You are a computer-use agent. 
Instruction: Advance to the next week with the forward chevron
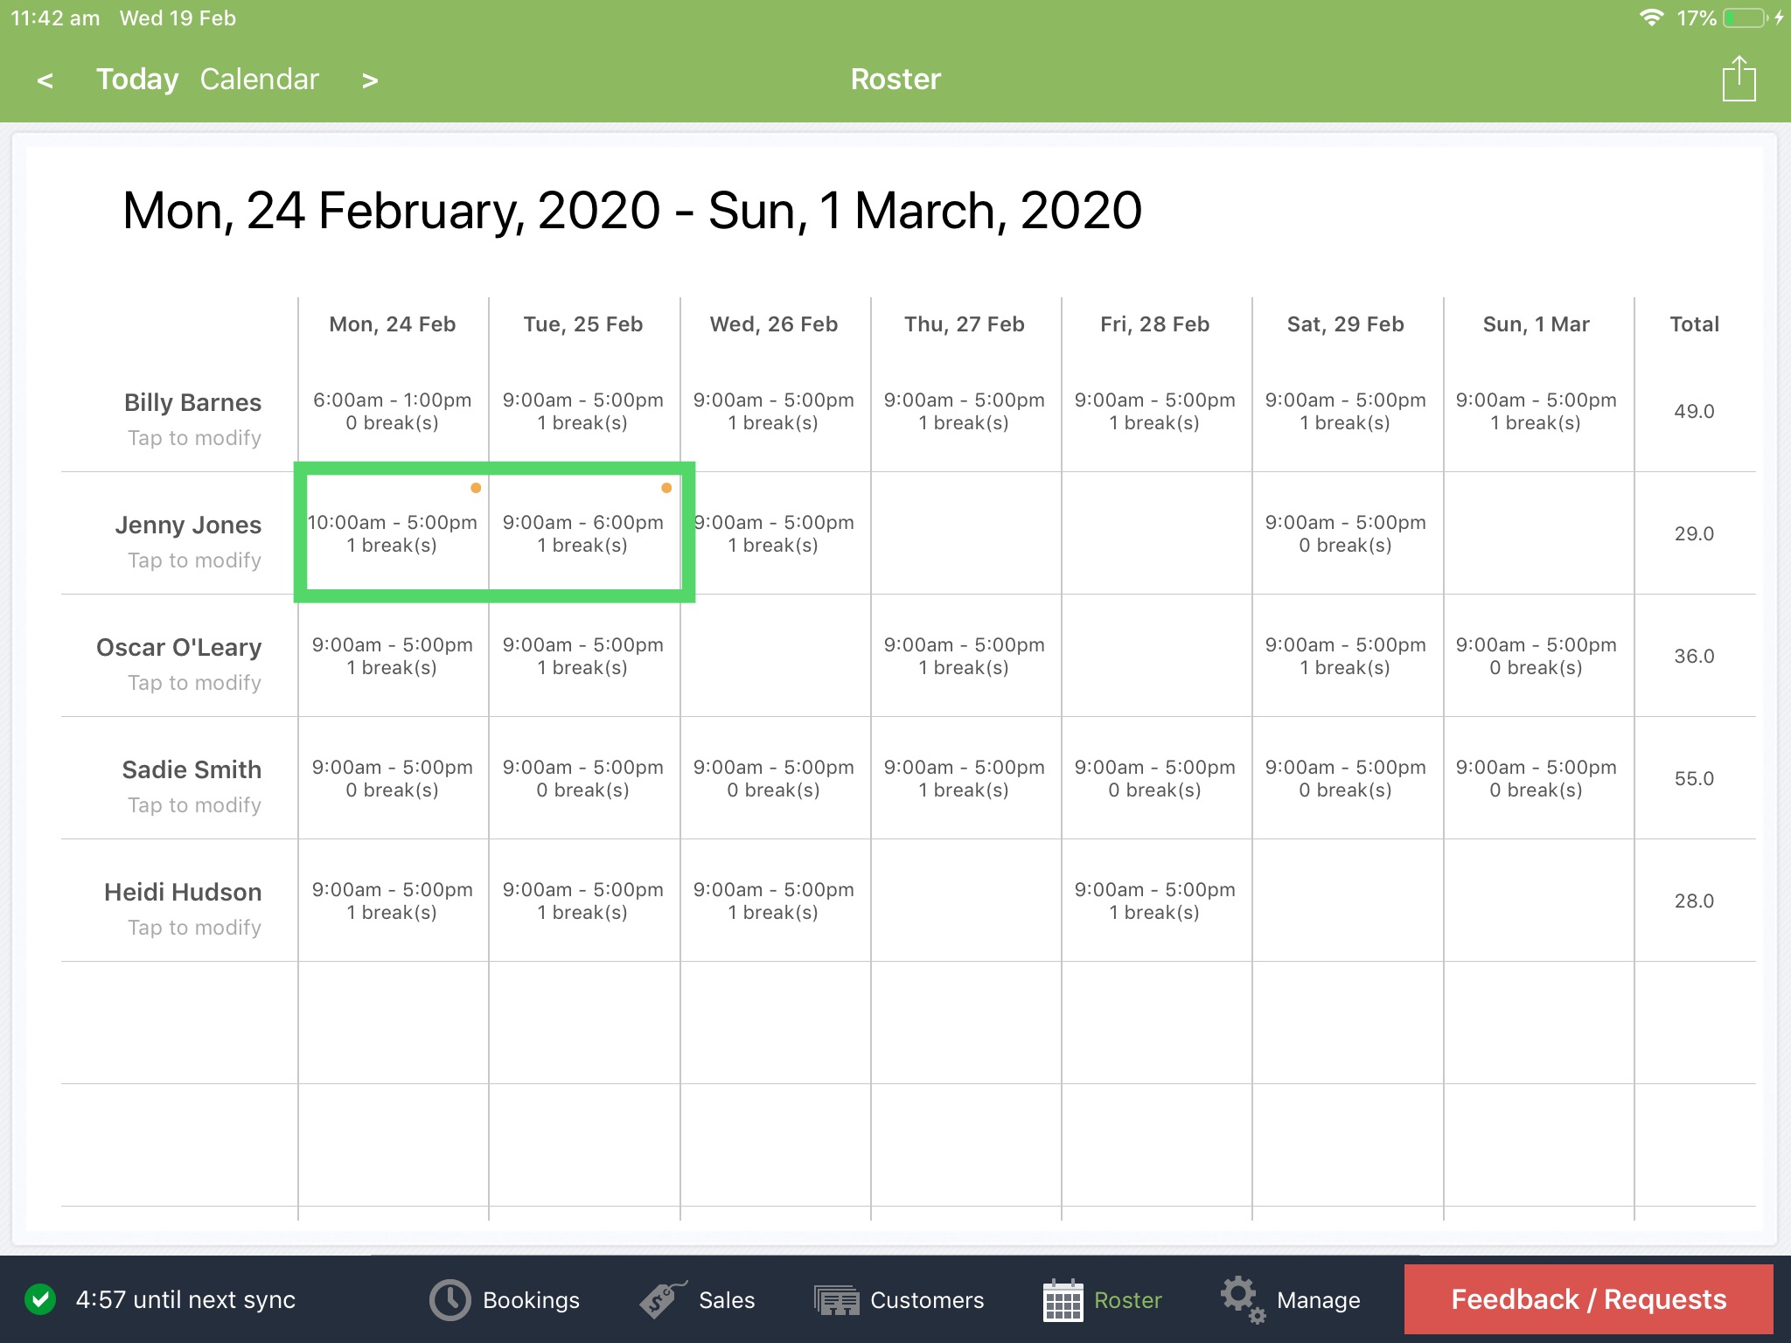pos(370,80)
